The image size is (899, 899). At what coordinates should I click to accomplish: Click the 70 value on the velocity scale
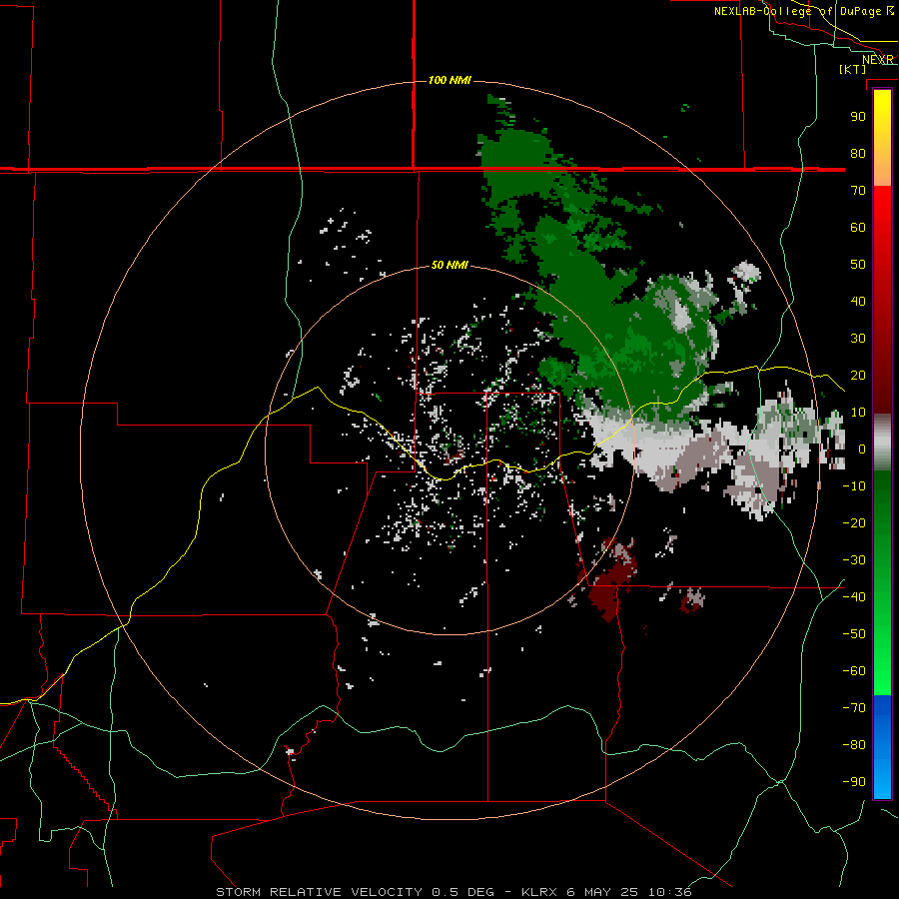click(x=858, y=191)
